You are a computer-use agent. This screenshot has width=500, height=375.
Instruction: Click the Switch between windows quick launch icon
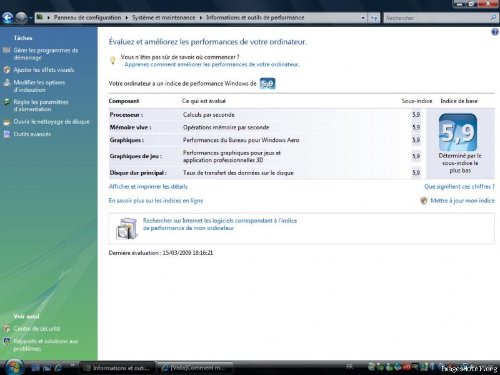47,368
